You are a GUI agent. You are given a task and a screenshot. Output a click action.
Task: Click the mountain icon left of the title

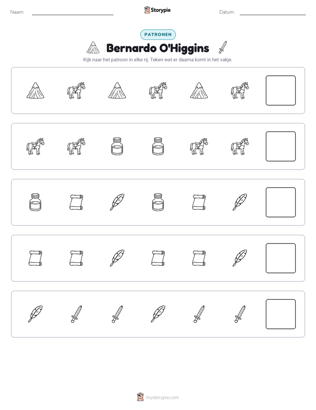click(93, 47)
